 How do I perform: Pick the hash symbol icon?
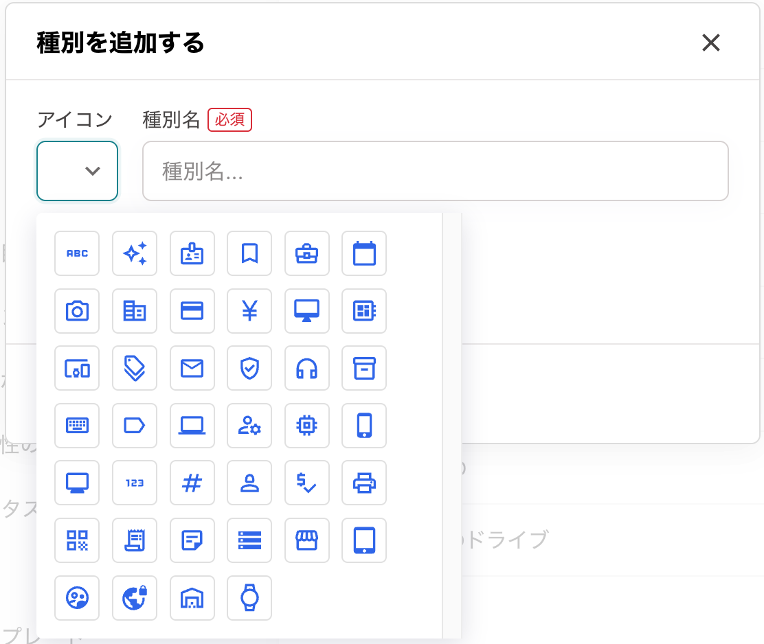(192, 483)
